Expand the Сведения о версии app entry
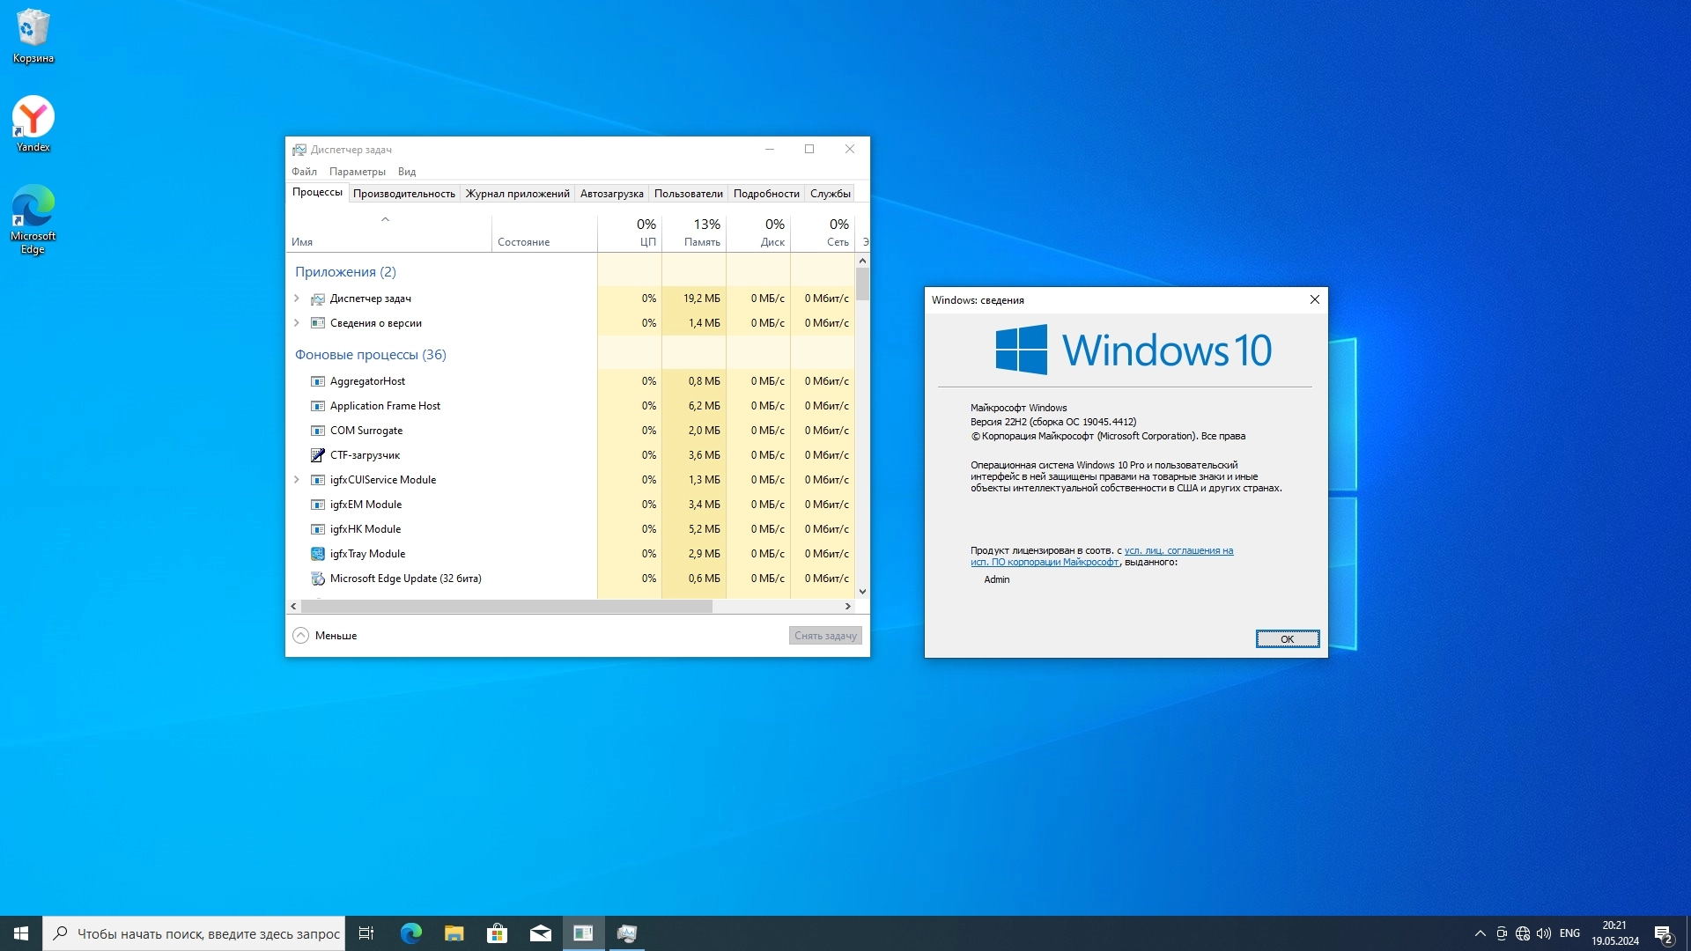The image size is (1691, 951). point(297,323)
